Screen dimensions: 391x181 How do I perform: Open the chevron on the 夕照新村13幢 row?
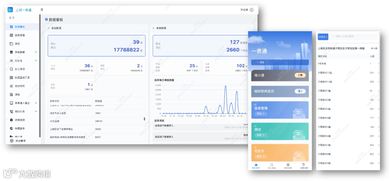point(379,82)
